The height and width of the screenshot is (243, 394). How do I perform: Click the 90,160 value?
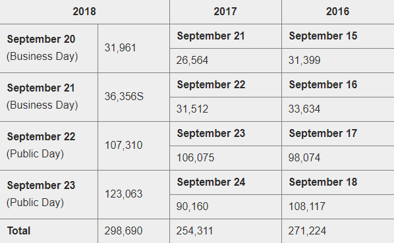[192, 207]
